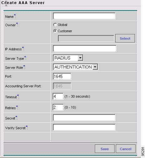Click the Create AAA Server heading
145x158 pixels.
(x=23, y=3)
